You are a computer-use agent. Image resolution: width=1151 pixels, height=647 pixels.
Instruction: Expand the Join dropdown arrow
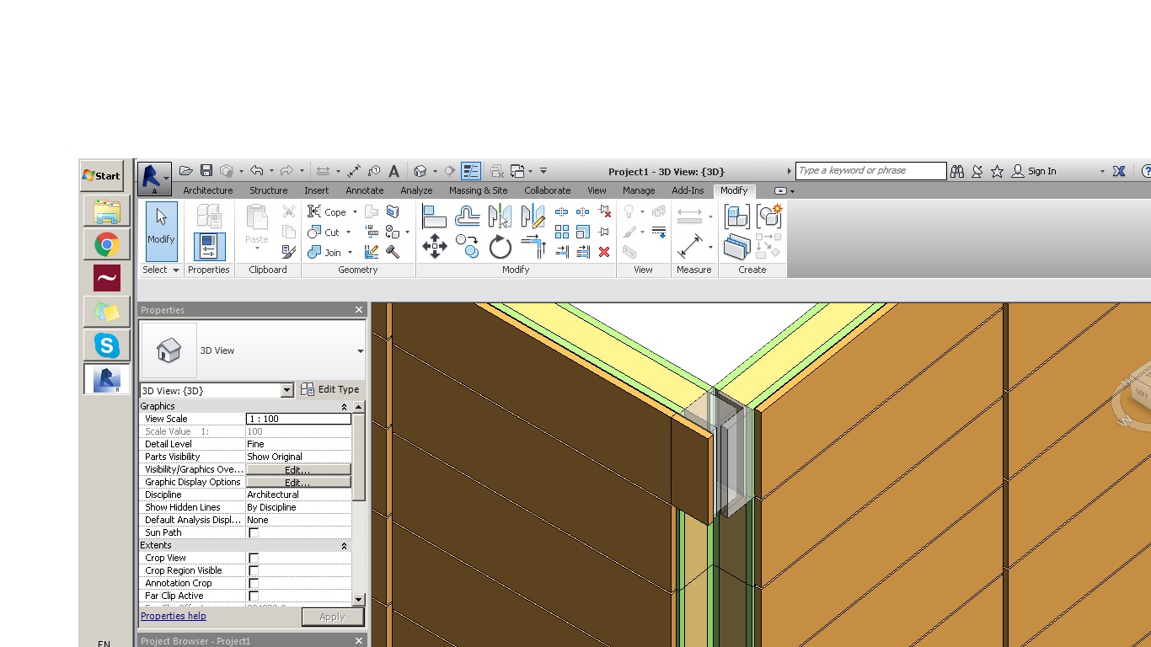[x=350, y=253]
